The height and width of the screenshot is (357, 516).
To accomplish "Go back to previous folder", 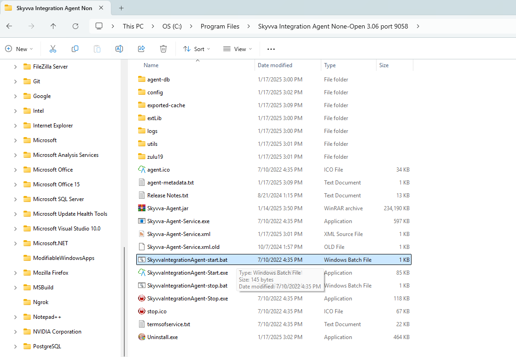I will pyautogui.click(x=9, y=26).
